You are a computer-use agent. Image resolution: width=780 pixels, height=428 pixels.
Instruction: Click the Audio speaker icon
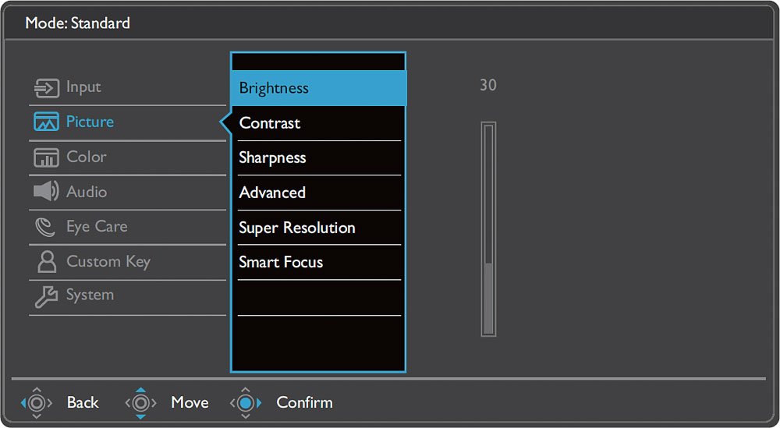point(46,191)
